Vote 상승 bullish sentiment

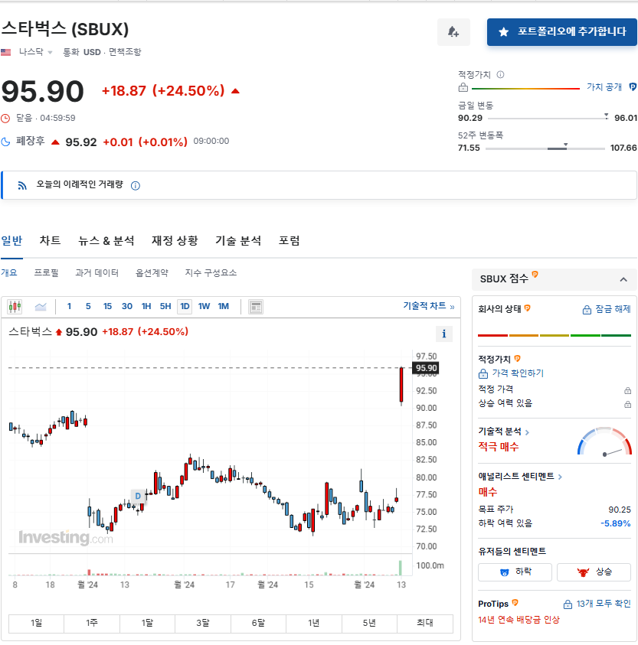tap(594, 572)
